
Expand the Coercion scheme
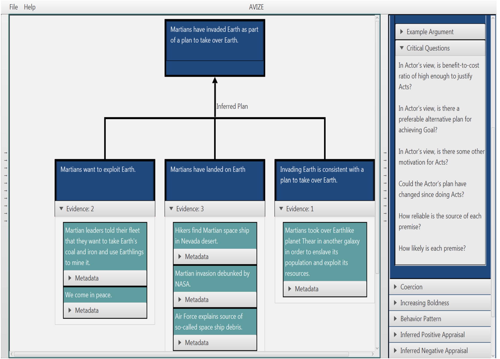(411, 287)
